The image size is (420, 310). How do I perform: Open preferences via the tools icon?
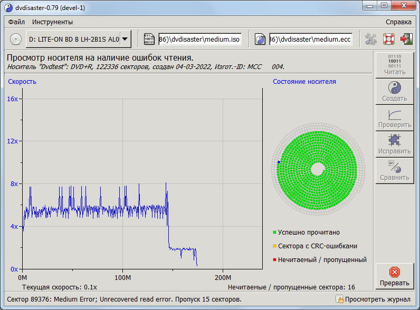pyautogui.click(x=371, y=39)
